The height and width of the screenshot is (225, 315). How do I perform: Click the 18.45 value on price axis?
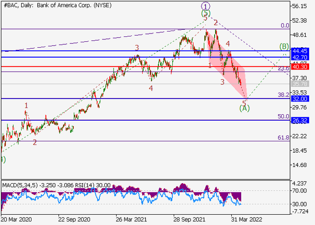tap(300, 151)
